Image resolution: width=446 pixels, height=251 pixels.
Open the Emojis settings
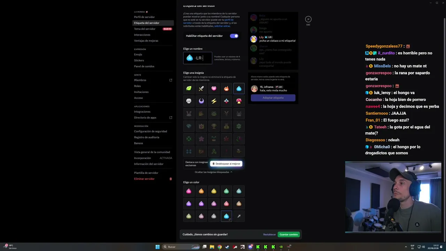pyautogui.click(x=153, y=54)
